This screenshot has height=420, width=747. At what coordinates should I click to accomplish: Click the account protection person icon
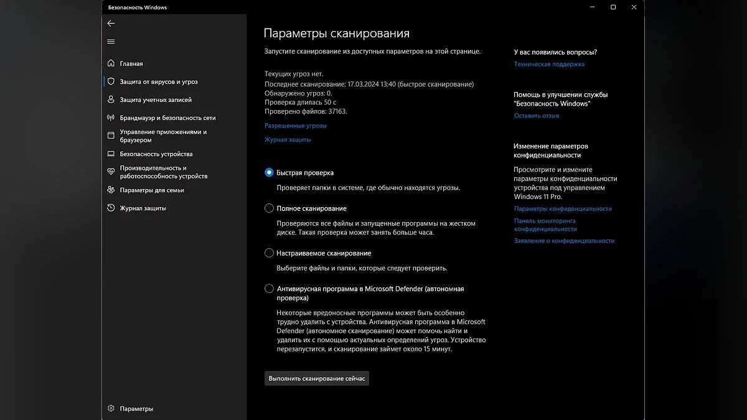click(x=111, y=100)
